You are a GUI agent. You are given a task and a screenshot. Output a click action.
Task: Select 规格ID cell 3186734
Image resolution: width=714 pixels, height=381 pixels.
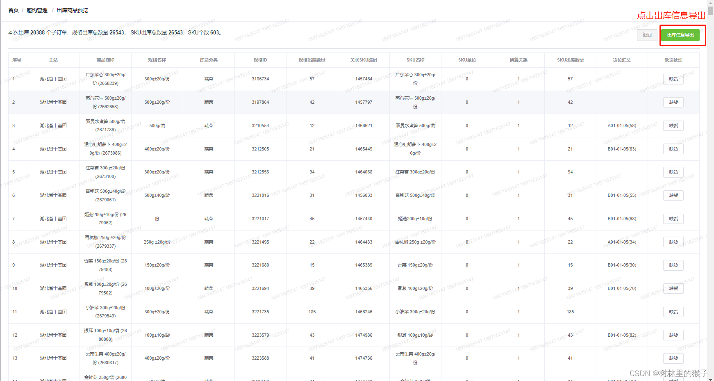pyautogui.click(x=260, y=79)
